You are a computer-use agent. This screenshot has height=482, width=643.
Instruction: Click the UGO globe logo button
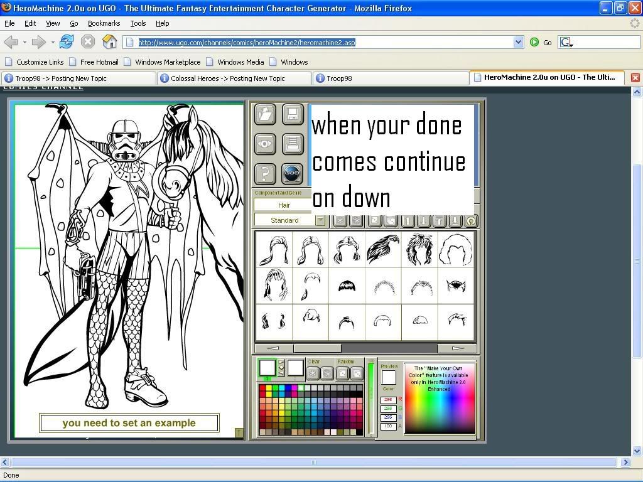tap(292, 173)
